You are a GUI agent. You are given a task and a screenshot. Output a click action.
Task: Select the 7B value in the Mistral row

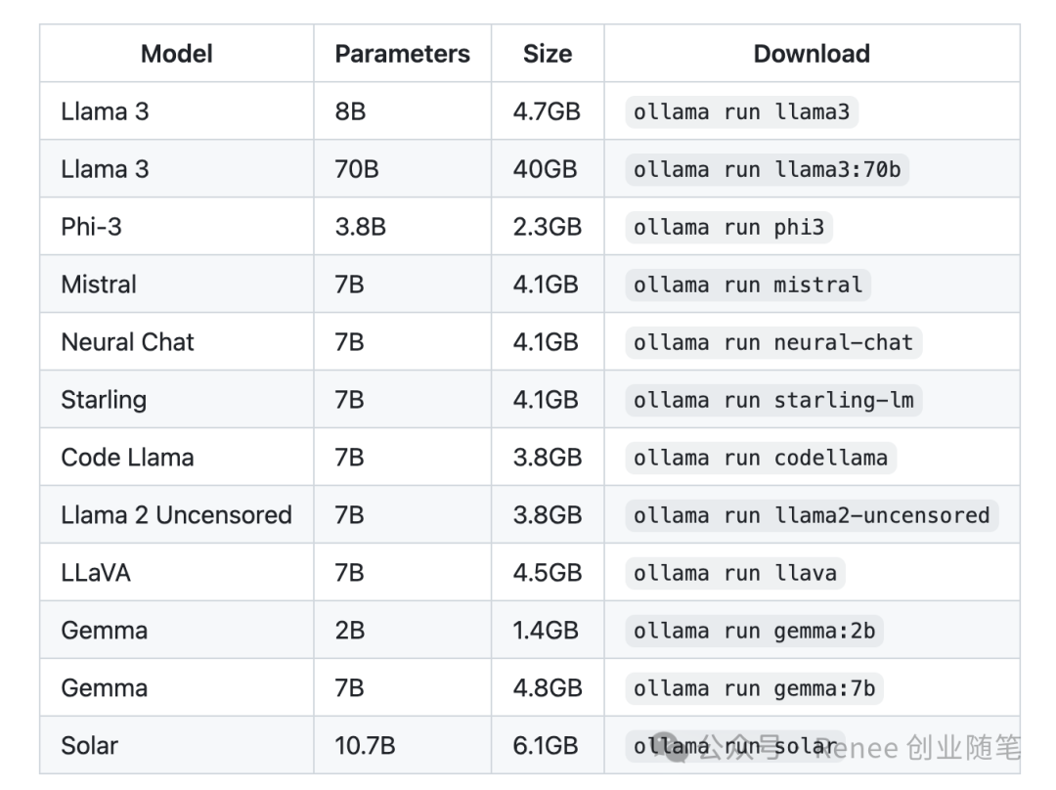(x=349, y=285)
